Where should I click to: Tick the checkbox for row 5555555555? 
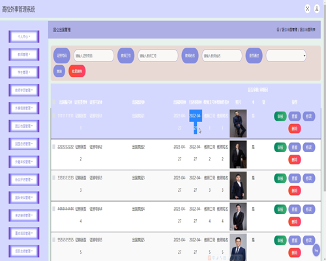[x=53, y=239]
